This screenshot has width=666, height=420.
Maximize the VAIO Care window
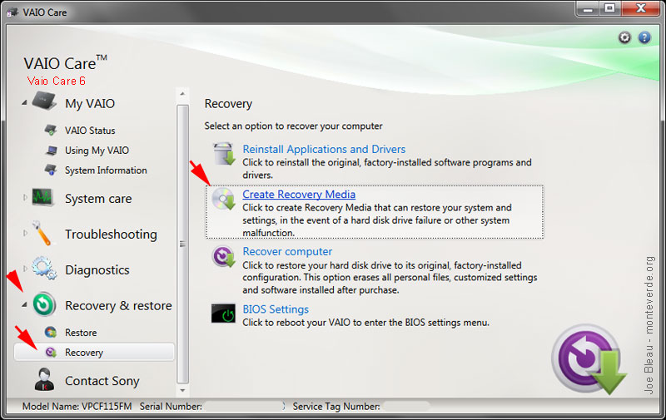coord(610,9)
